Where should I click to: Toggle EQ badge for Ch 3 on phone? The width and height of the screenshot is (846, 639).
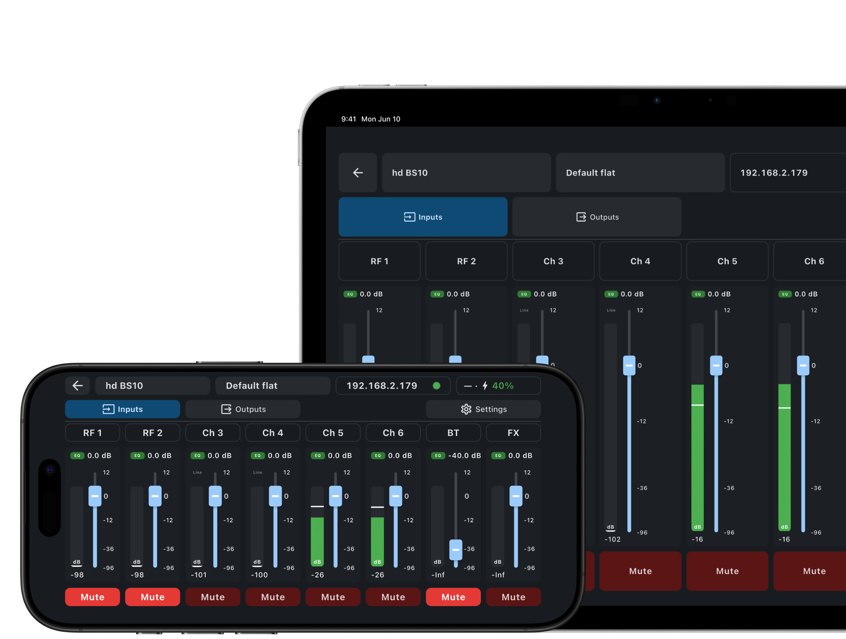tap(197, 455)
